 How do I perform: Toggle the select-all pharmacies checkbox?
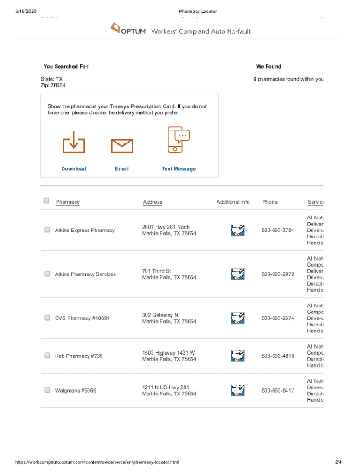coord(46,201)
